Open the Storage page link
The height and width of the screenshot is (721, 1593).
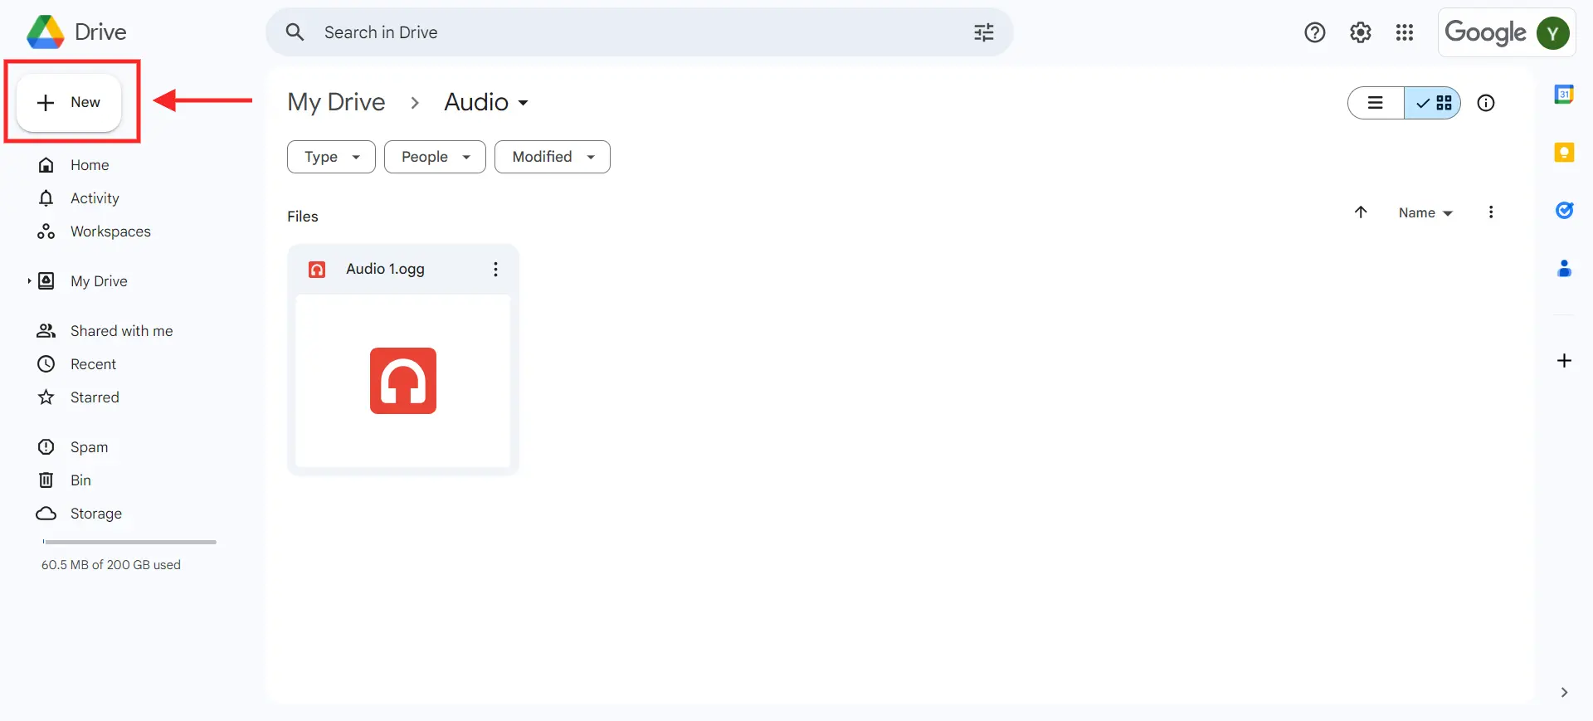[x=97, y=514]
